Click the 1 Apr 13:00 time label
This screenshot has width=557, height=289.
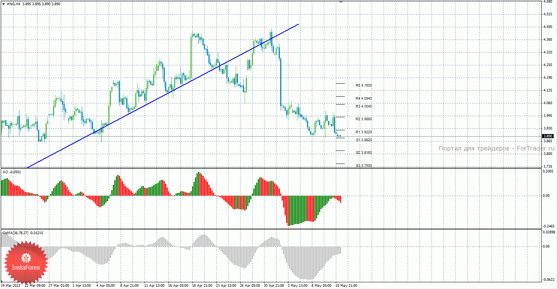coord(81,286)
